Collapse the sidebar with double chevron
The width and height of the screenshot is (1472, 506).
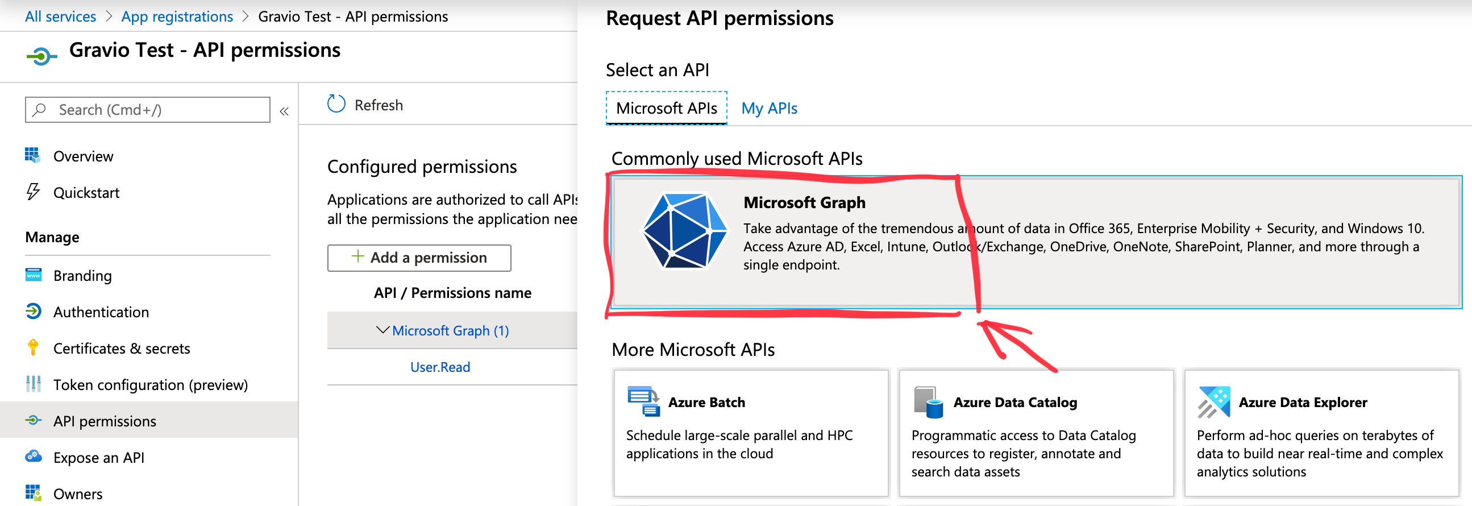pos(284,111)
